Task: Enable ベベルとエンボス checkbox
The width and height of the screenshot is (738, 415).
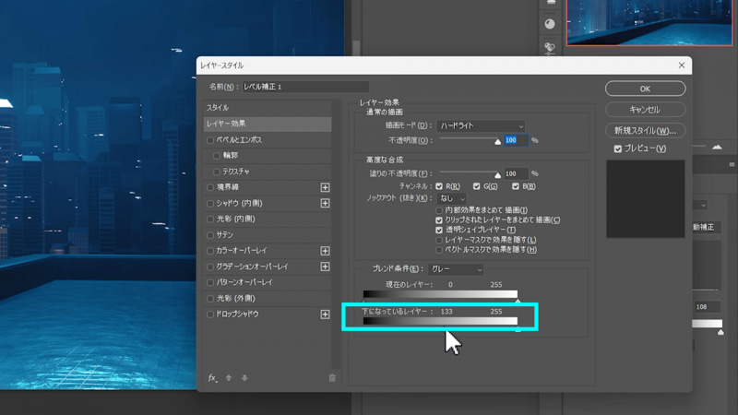Action: [x=210, y=140]
